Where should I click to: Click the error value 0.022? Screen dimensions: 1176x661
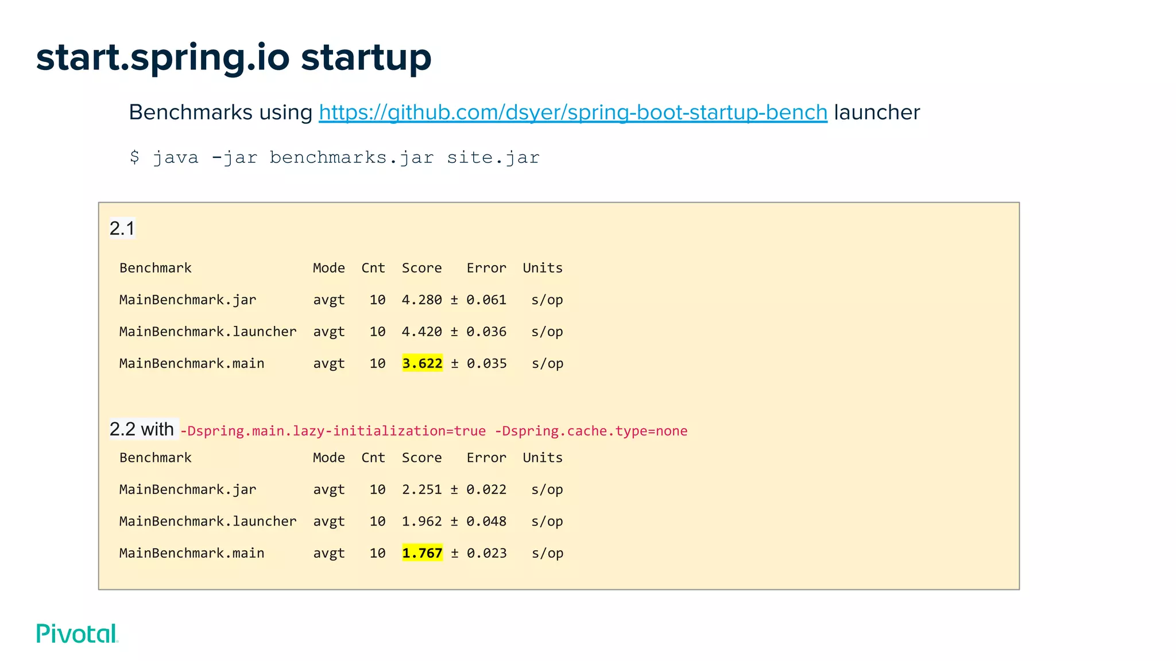tap(486, 489)
